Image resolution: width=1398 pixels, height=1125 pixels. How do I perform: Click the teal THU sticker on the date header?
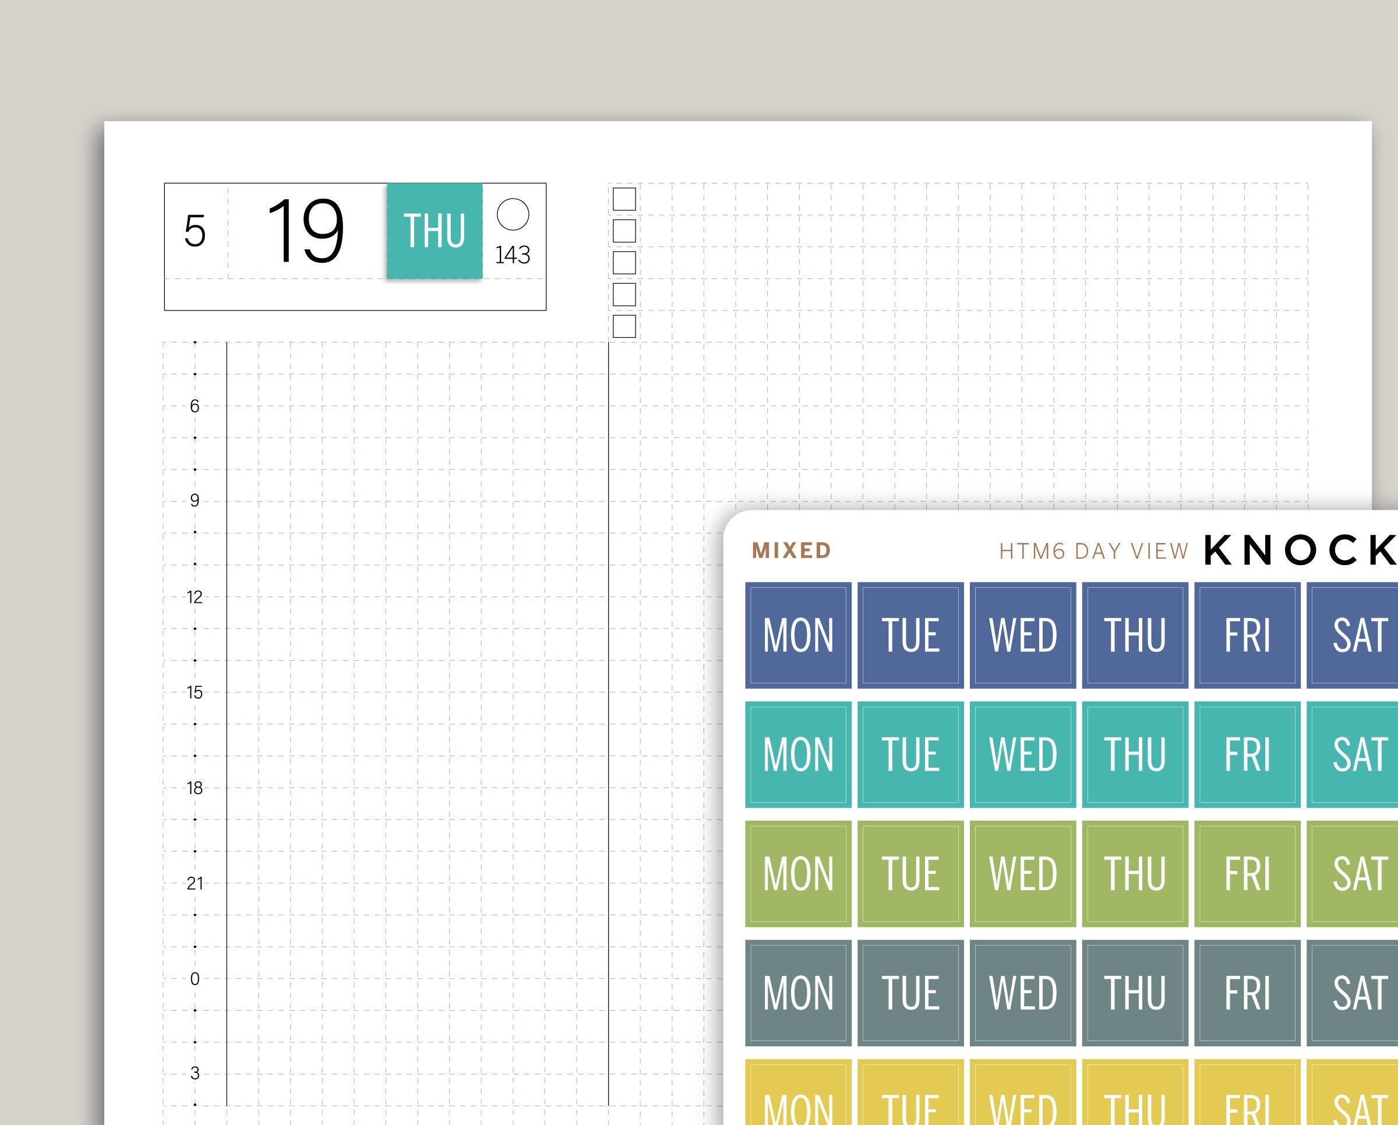coord(435,231)
